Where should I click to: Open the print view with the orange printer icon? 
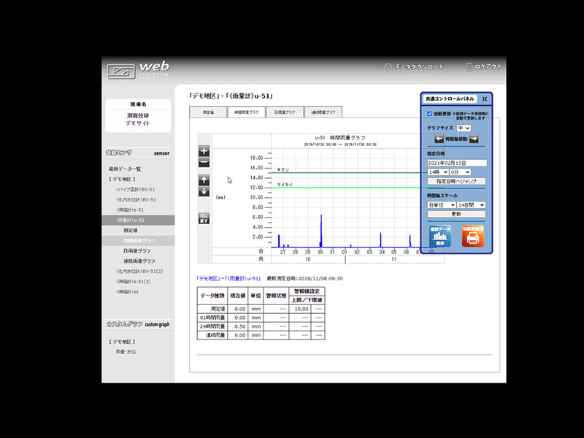472,236
